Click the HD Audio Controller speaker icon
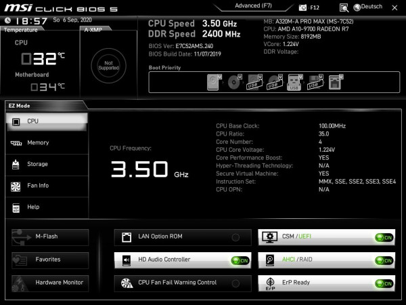The width and height of the screenshot is (406, 305). tap(127, 260)
